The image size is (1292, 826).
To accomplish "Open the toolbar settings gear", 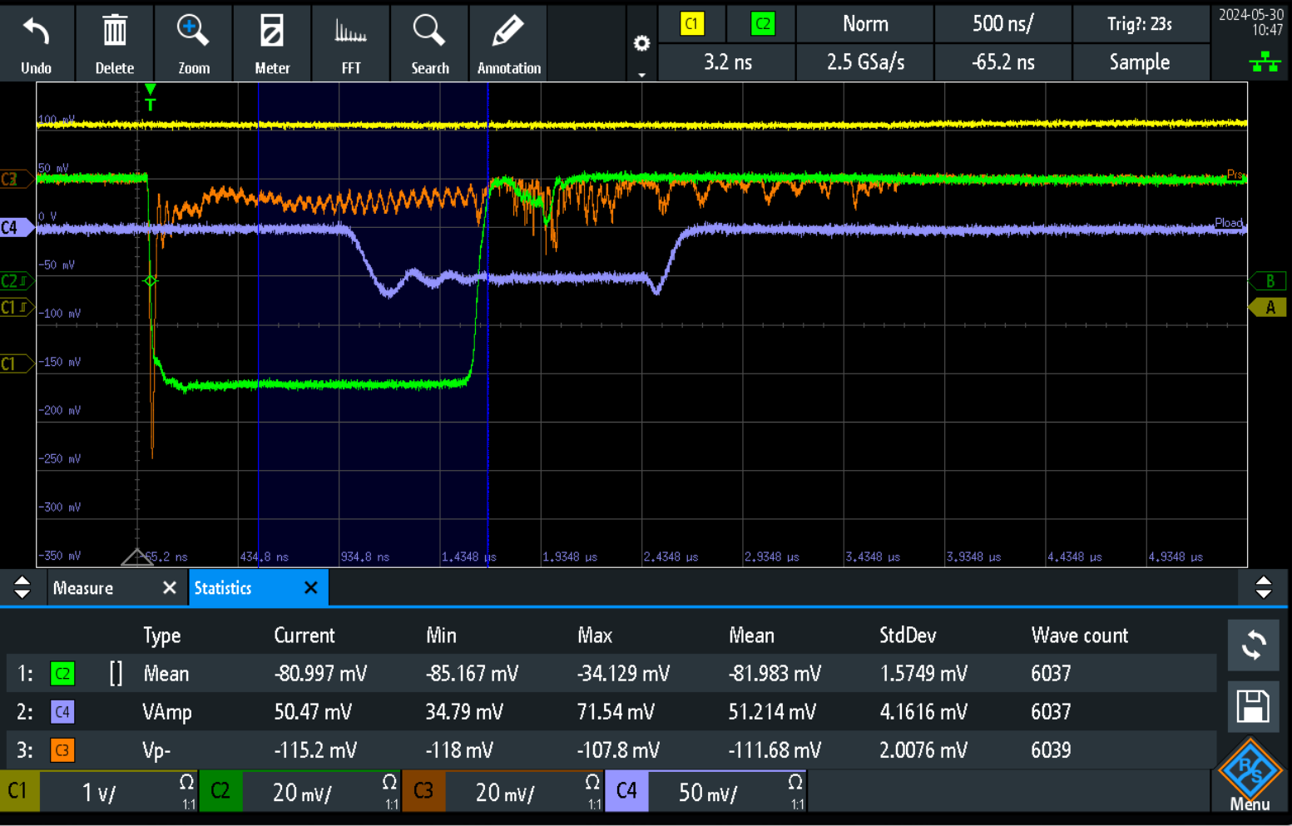I will click(x=641, y=43).
